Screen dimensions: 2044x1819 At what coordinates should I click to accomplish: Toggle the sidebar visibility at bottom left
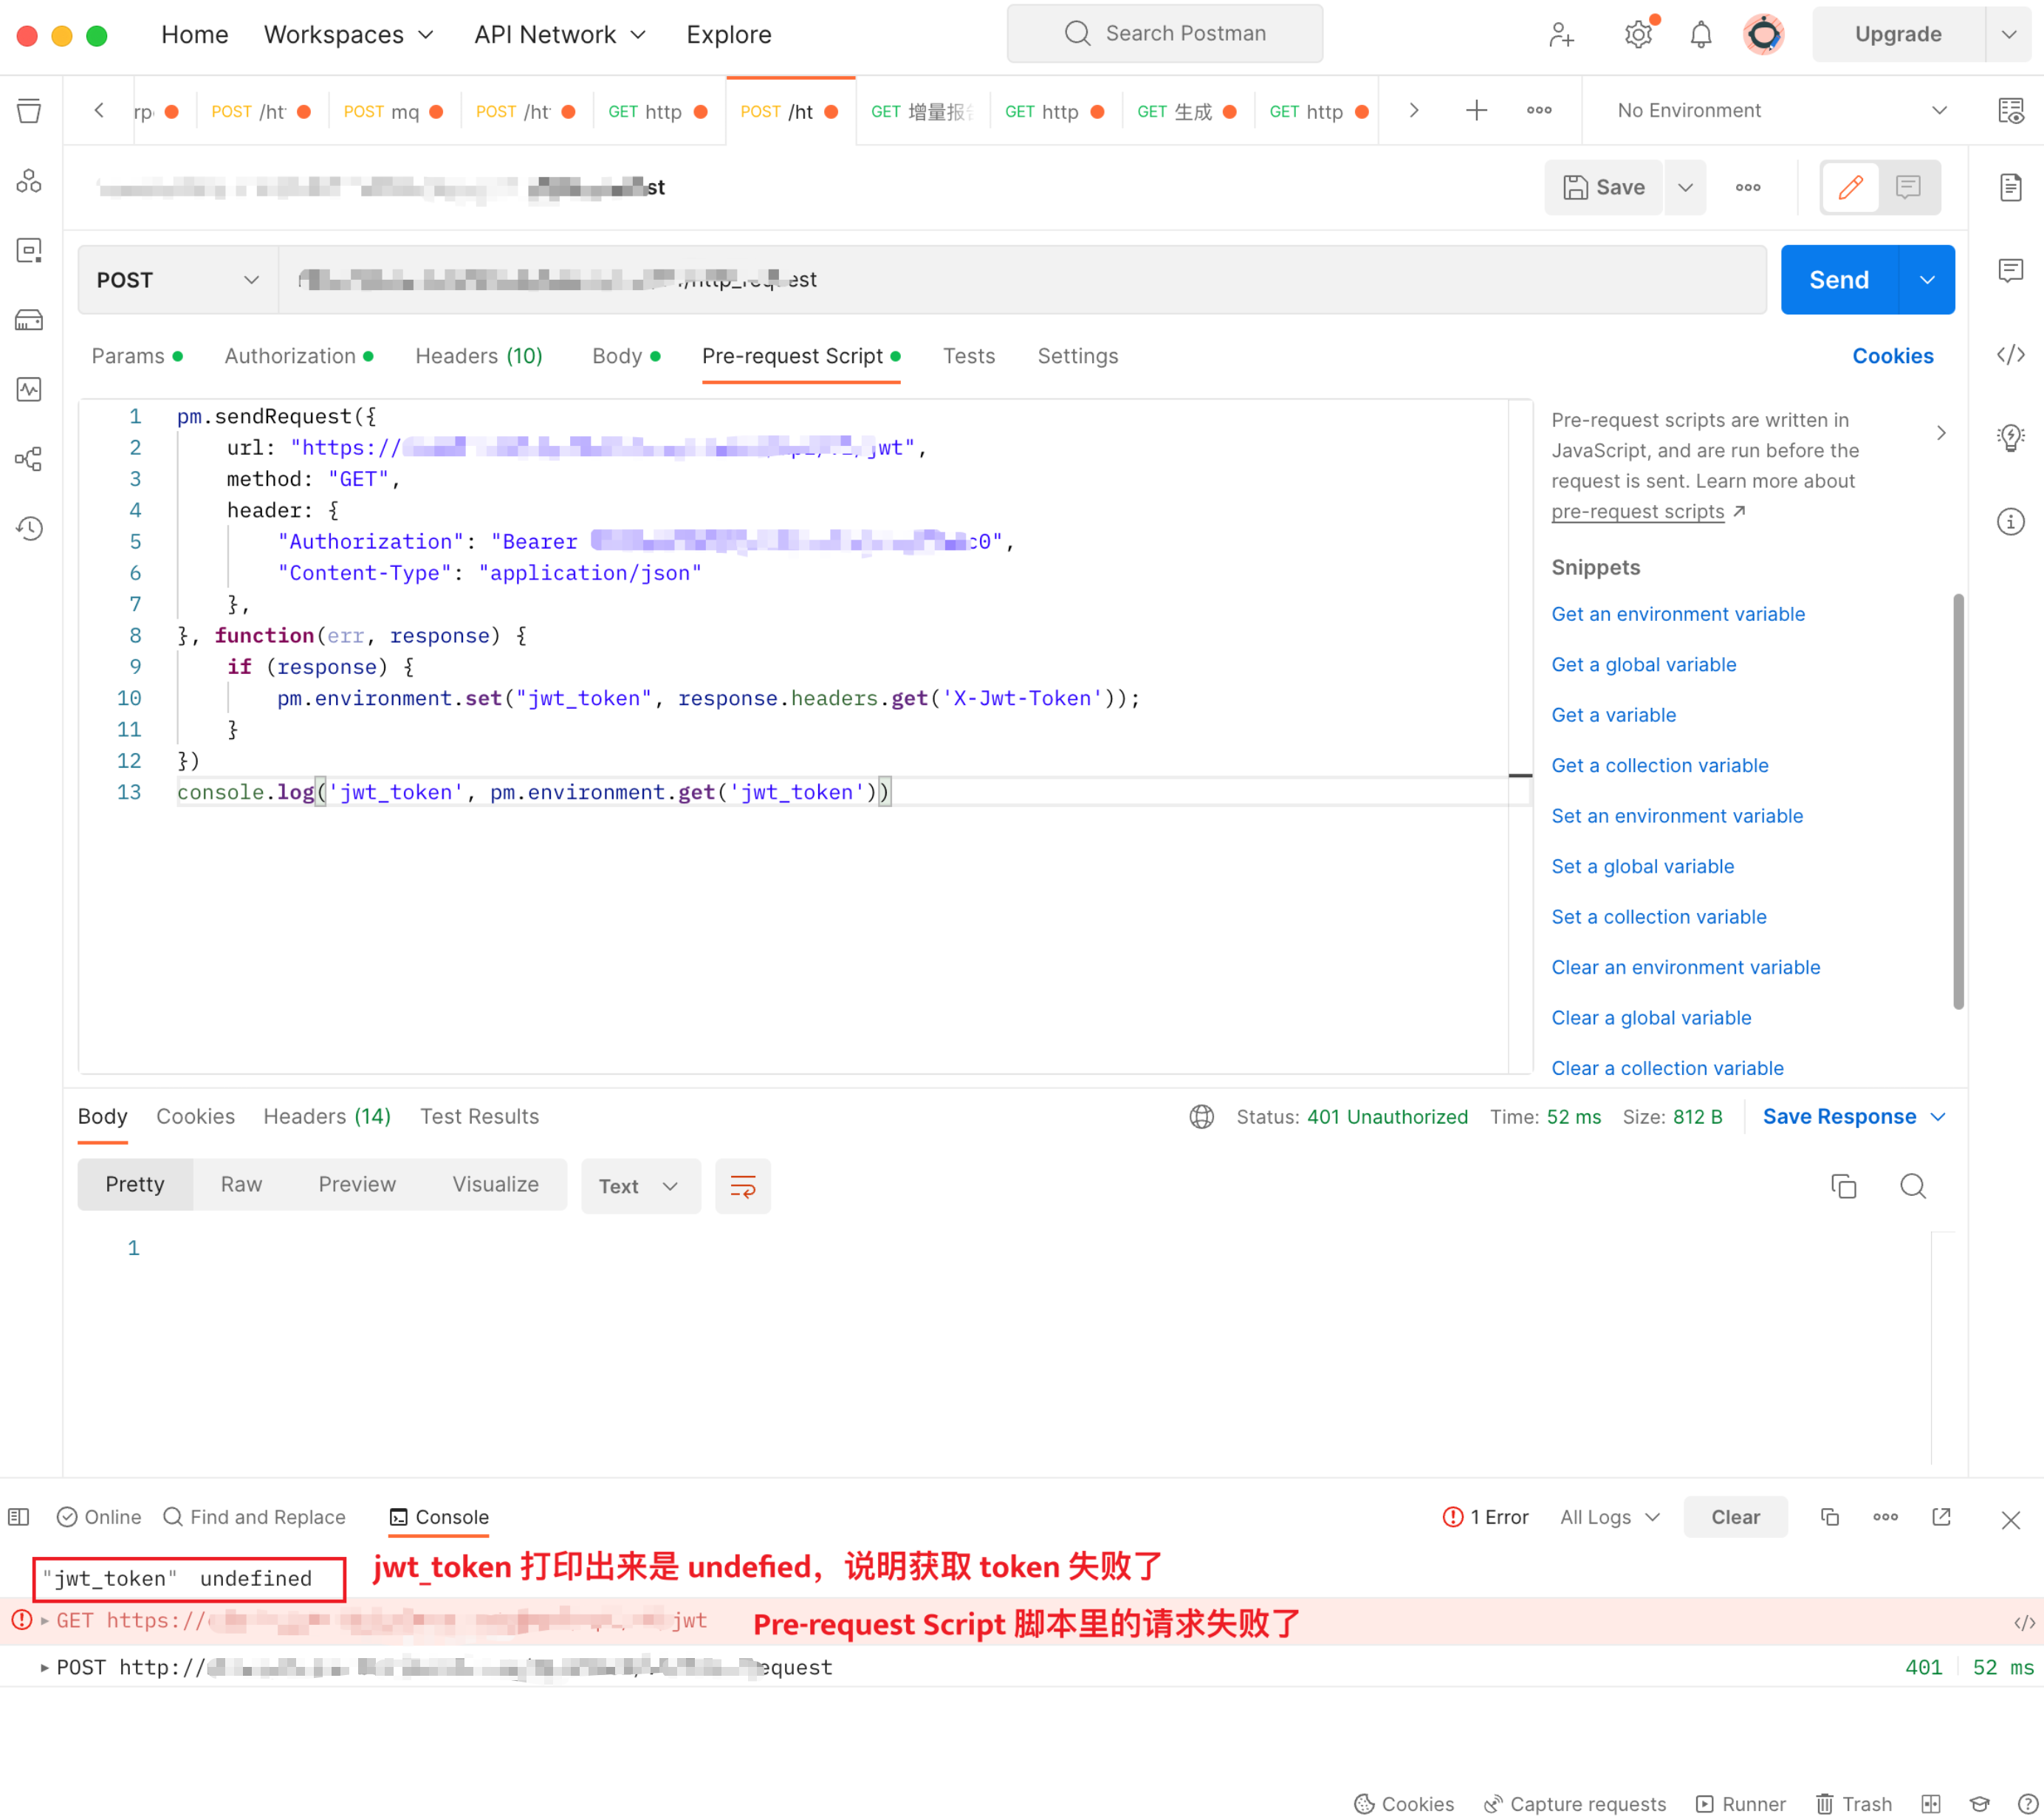tap(18, 1516)
